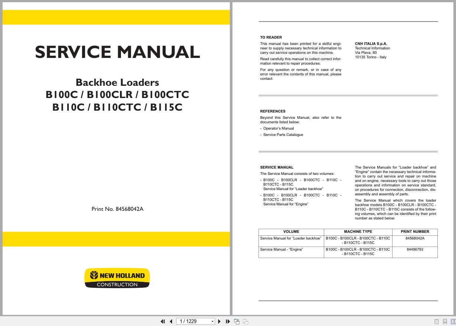The image size is (456, 326).
Task: Select the Service Parts Catalogue reference entry
Action: (x=283, y=134)
